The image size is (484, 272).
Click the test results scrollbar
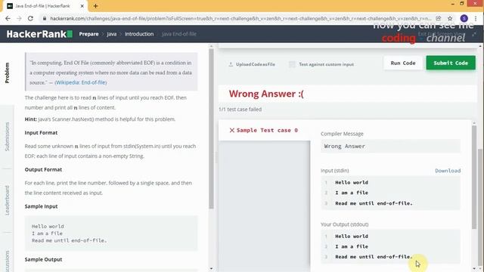click(x=474, y=177)
